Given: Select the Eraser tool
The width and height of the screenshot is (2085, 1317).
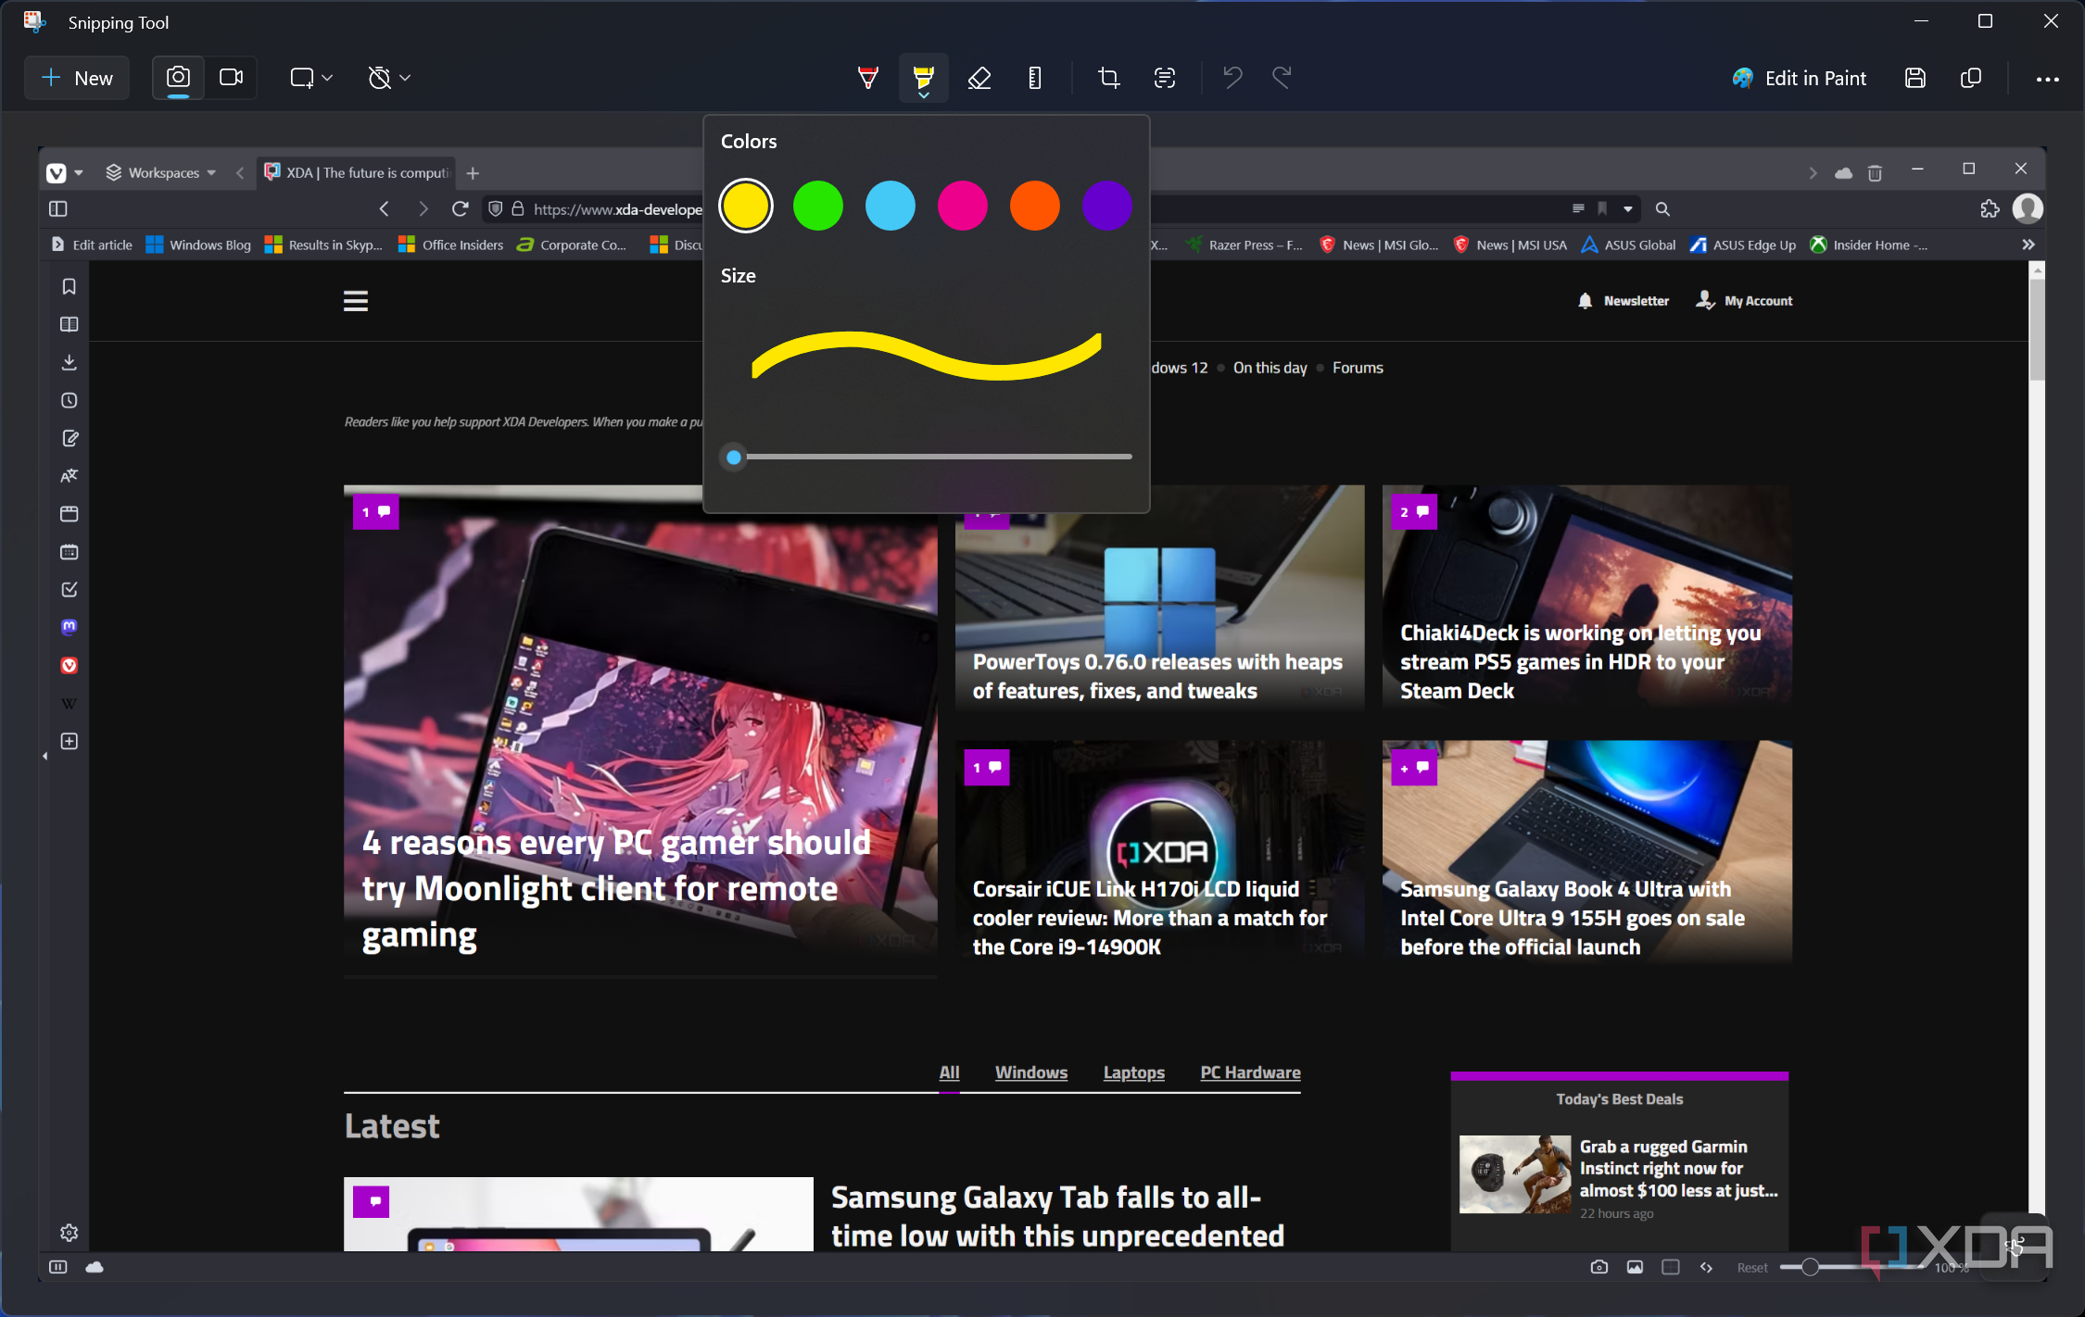Looking at the screenshot, I should [x=979, y=78].
